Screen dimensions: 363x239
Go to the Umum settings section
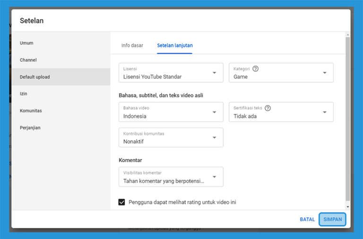point(61,43)
